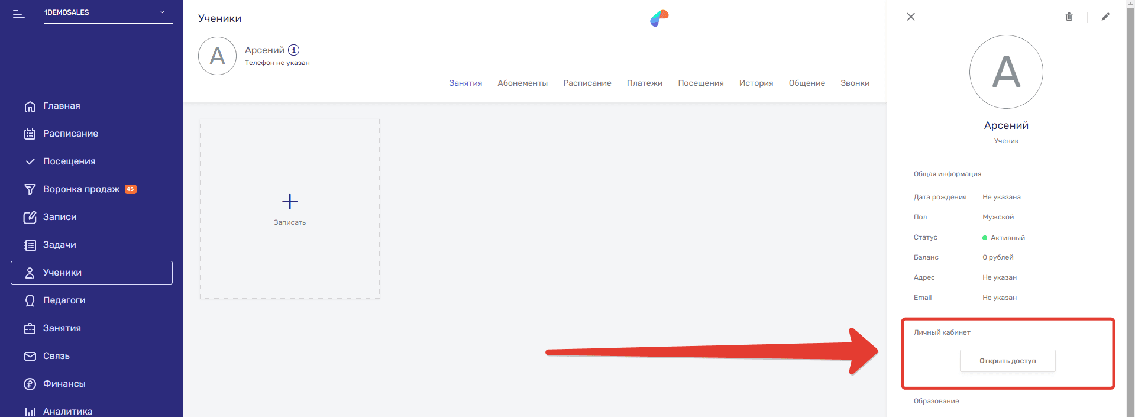Open Связь messaging section
This screenshot has height=417, width=1135.
pos(56,356)
